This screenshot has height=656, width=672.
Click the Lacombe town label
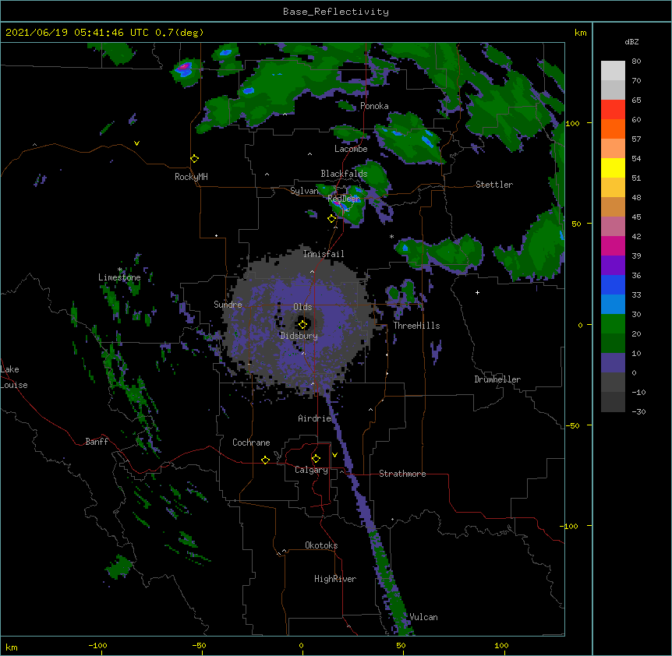pyautogui.click(x=351, y=149)
